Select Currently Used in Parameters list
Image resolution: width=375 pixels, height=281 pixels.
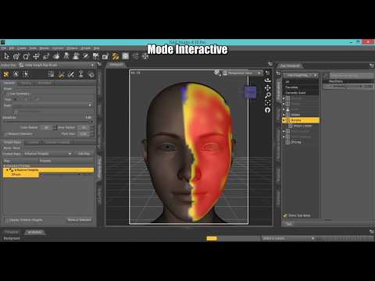301,93
